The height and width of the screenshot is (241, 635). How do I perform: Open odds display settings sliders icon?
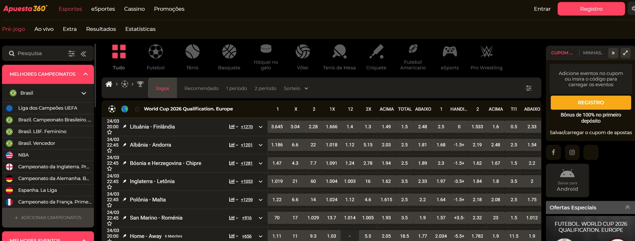529,88
